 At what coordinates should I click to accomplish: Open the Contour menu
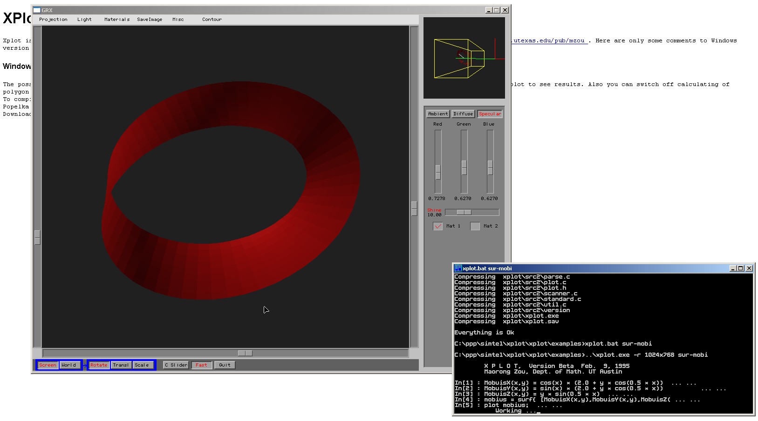[x=212, y=20]
